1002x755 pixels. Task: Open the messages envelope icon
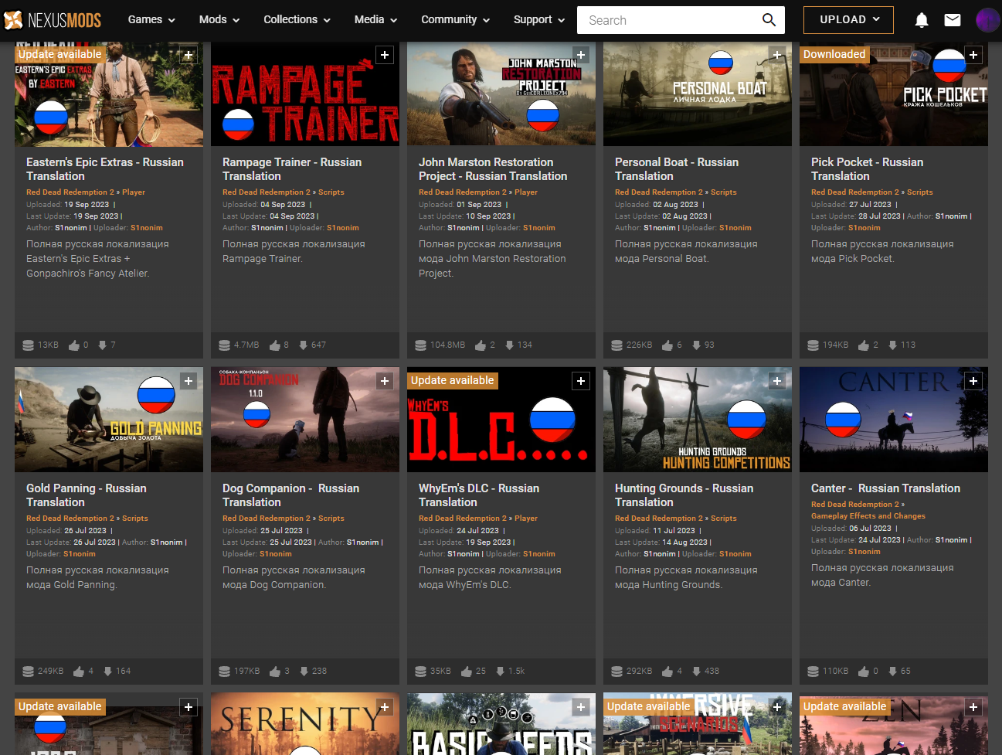point(953,20)
